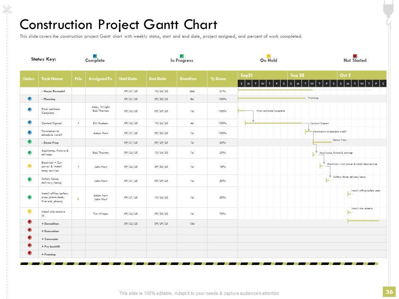This screenshot has height=299, width=399.
Task: Click priority exclamation mark in Contact Signed row
Action: click(x=79, y=123)
